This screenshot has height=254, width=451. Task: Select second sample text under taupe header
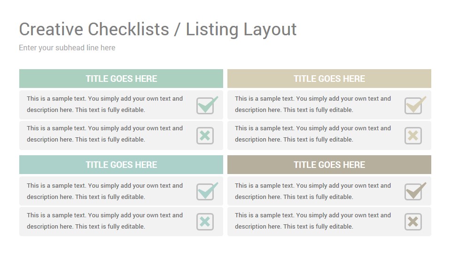(x=313, y=221)
